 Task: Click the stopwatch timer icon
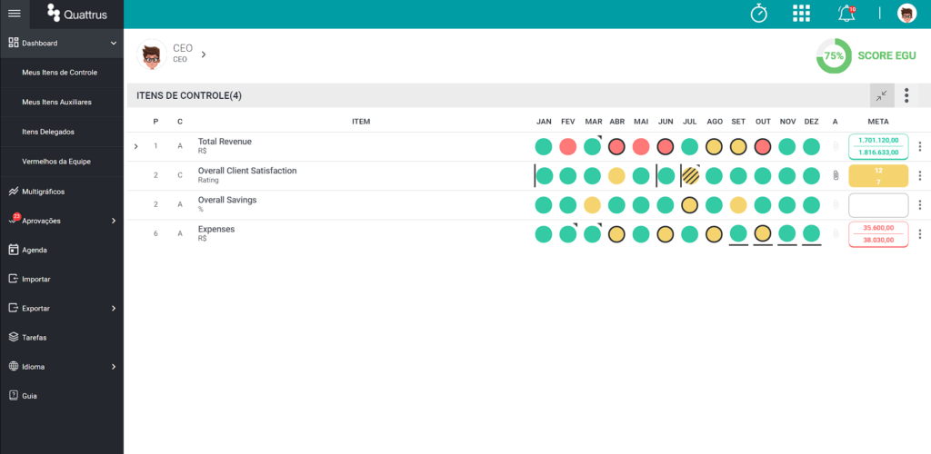point(759,13)
